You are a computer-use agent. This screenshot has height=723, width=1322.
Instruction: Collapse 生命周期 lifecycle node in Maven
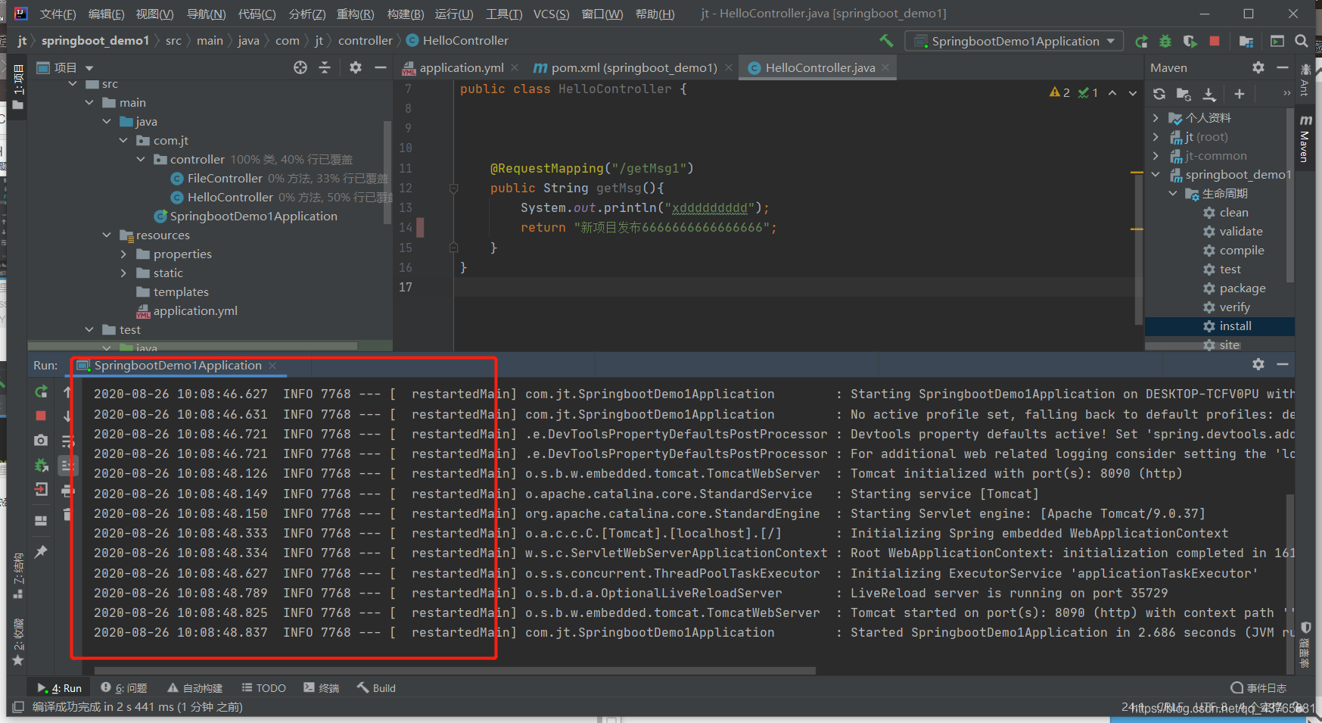pos(1173,193)
